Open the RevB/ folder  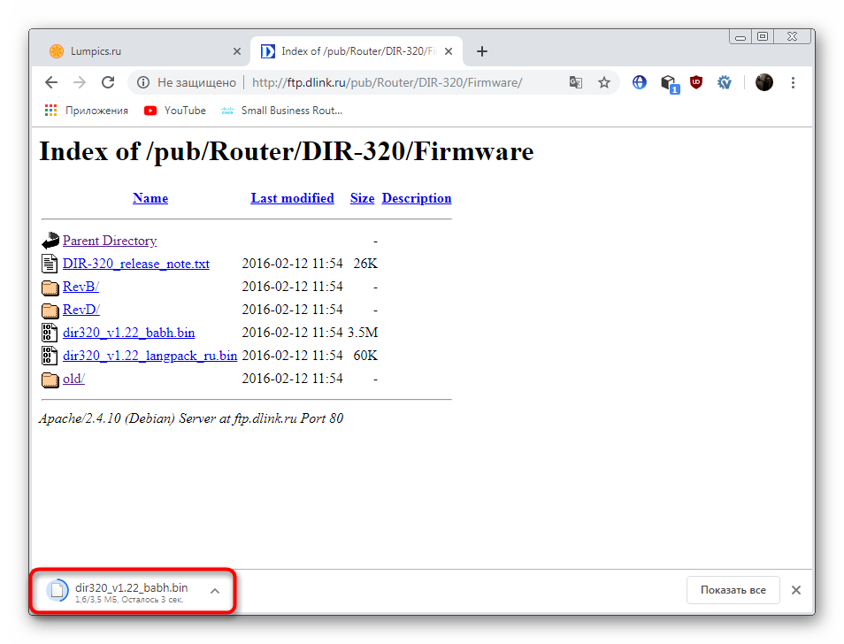[81, 287]
